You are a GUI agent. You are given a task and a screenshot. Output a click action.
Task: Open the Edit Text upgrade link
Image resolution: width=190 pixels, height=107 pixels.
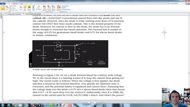pyautogui.click(x=64, y=8)
